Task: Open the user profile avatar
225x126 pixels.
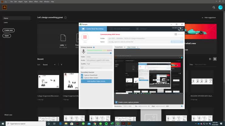Action: [x=221, y=7]
